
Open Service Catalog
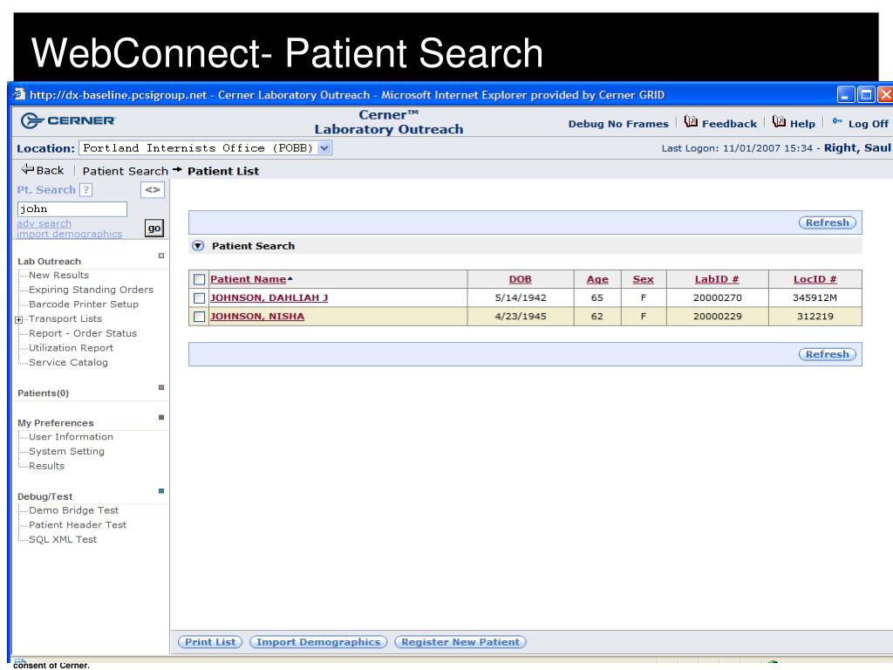pyautogui.click(x=68, y=362)
